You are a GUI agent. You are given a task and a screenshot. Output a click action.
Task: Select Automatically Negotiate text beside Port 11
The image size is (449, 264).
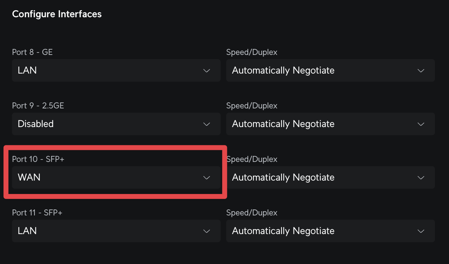coord(283,231)
